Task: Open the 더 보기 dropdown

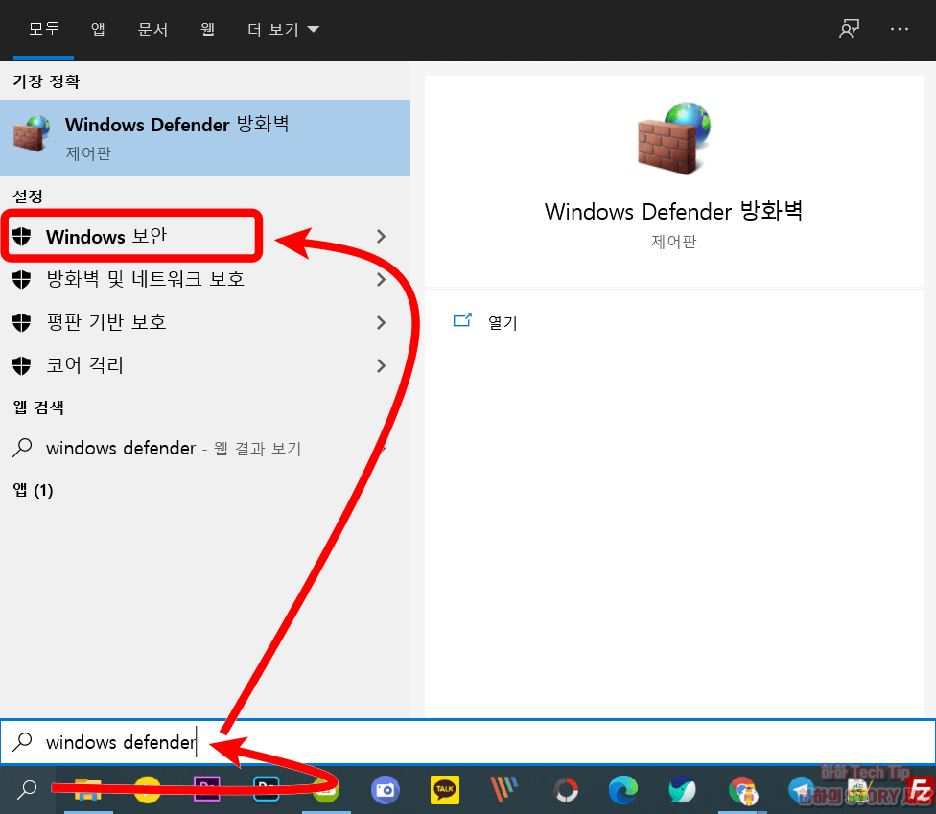Action: [x=284, y=29]
